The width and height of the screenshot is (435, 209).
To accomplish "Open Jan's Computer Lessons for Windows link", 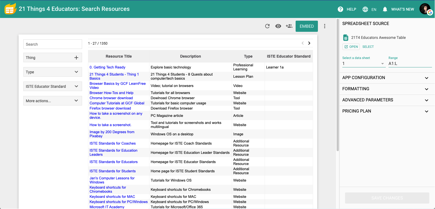I will tap(112, 180).
